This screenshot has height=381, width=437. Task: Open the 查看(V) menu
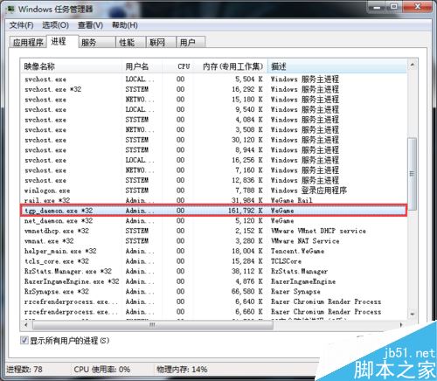tap(90, 25)
